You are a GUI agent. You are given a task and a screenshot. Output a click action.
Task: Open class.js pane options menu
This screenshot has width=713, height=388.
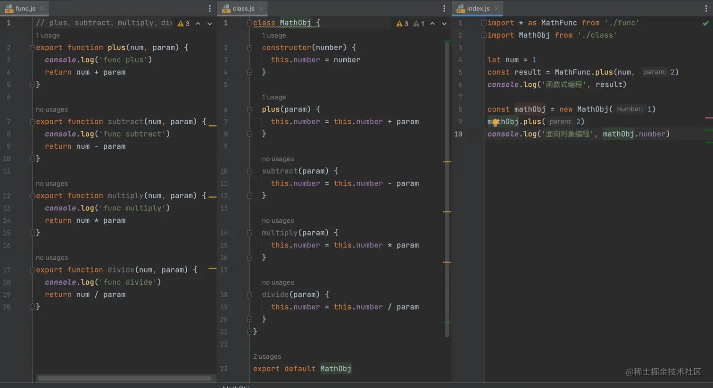tap(444, 8)
